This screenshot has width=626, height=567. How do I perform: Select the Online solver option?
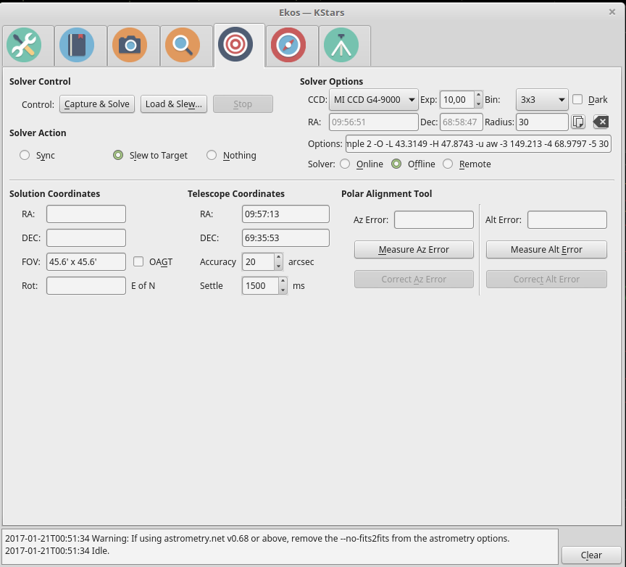pos(345,164)
